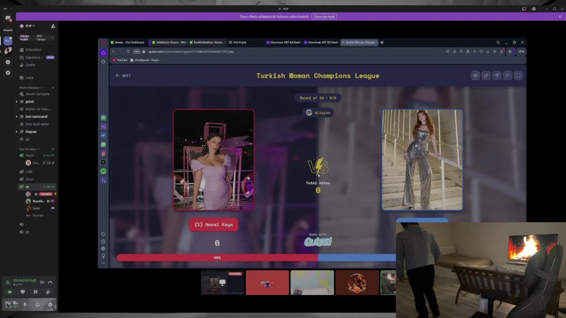Collapse the Metin Kanalları category
Image resolution: width=566 pixels, height=318 pixels.
click(31, 87)
